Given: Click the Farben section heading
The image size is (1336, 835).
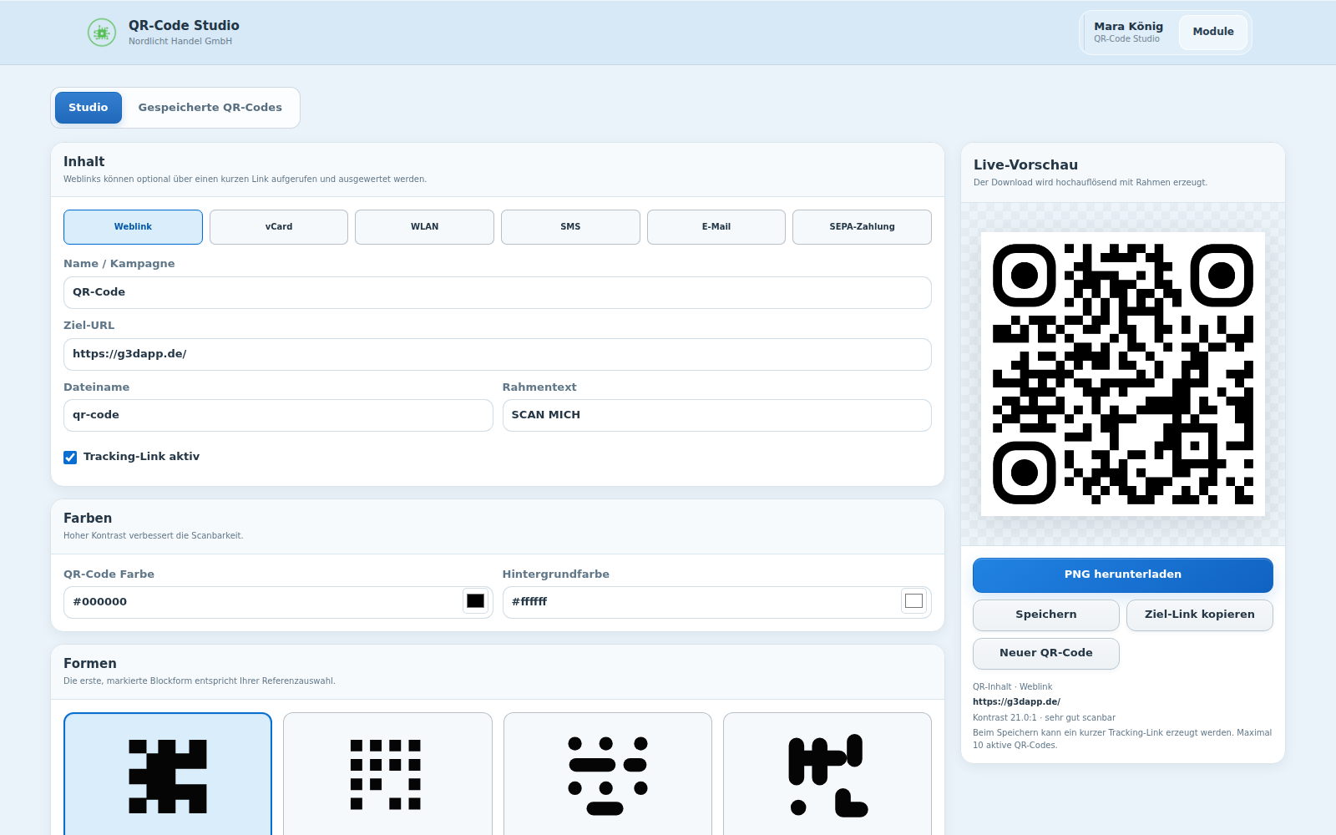Looking at the screenshot, I should point(88,519).
